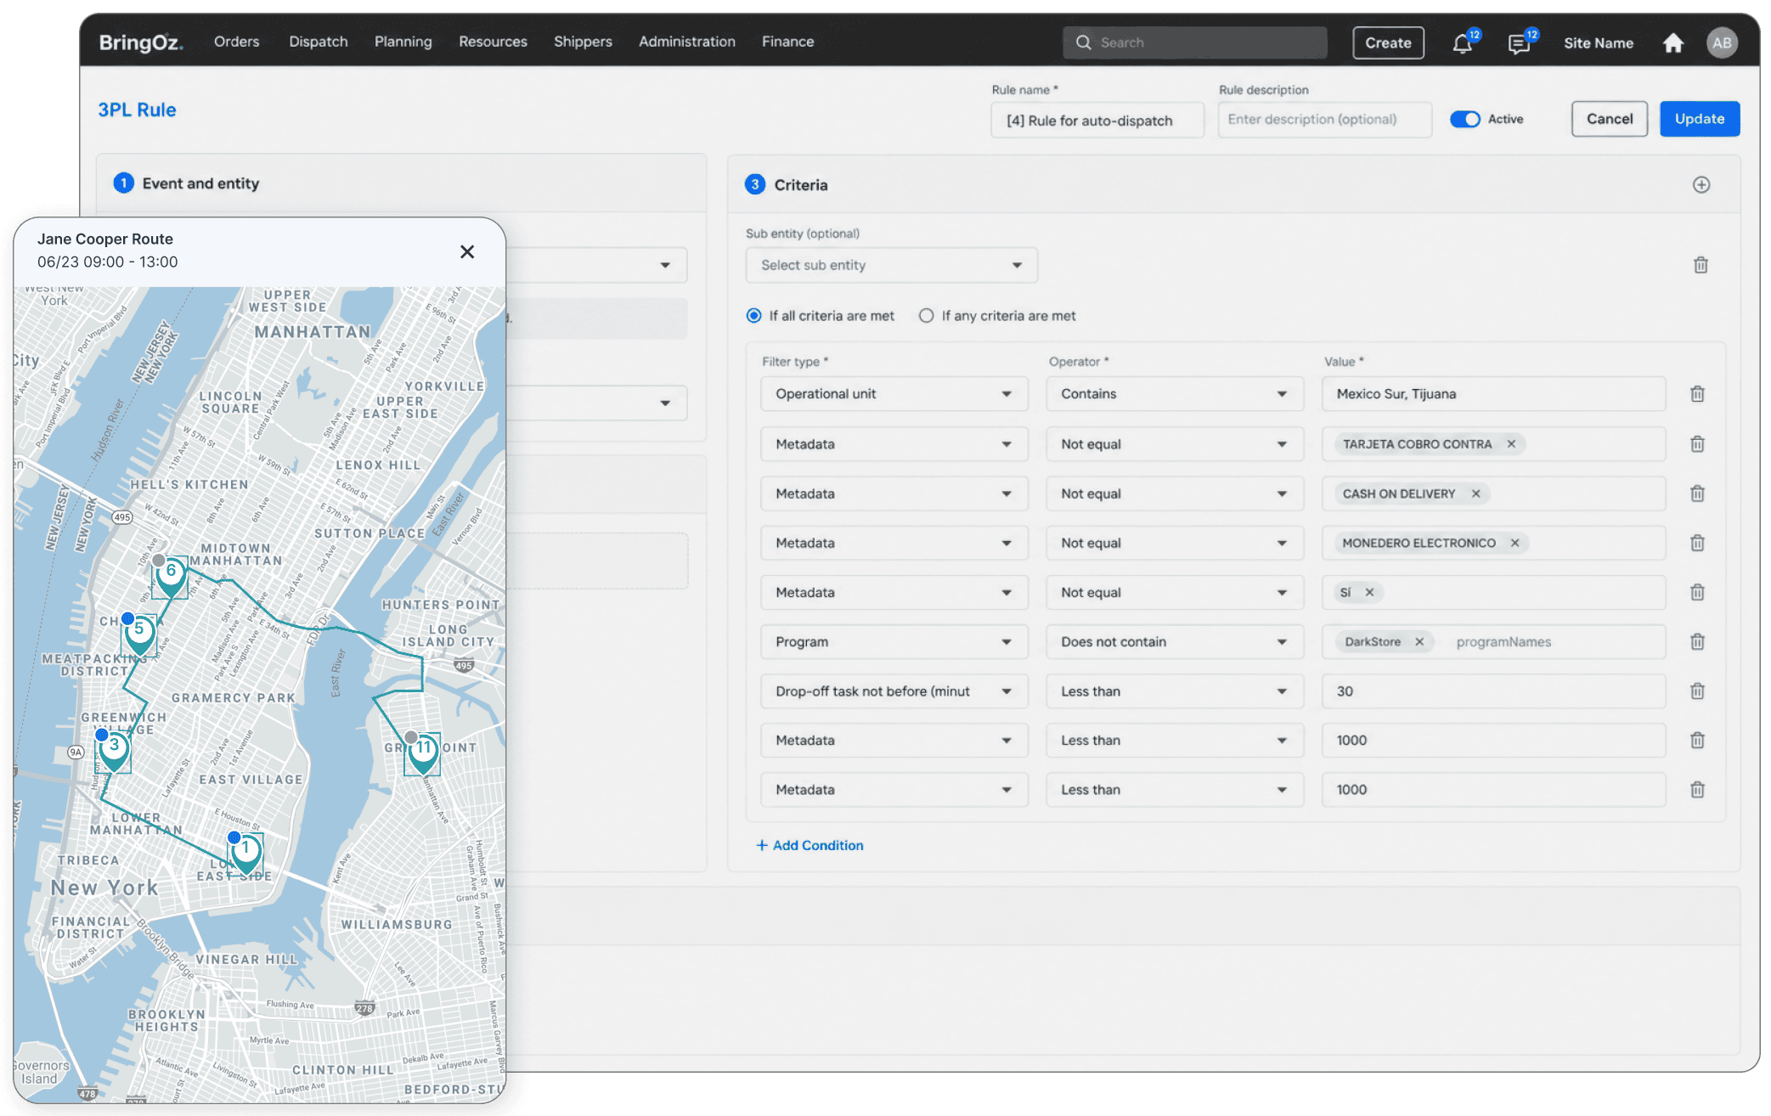Remove the DarkStore tag

(1419, 642)
